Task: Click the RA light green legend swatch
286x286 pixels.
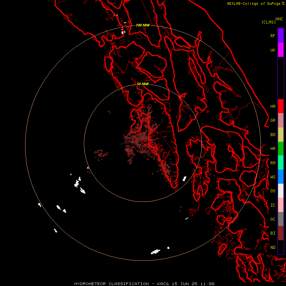Action: click(x=281, y=163)
